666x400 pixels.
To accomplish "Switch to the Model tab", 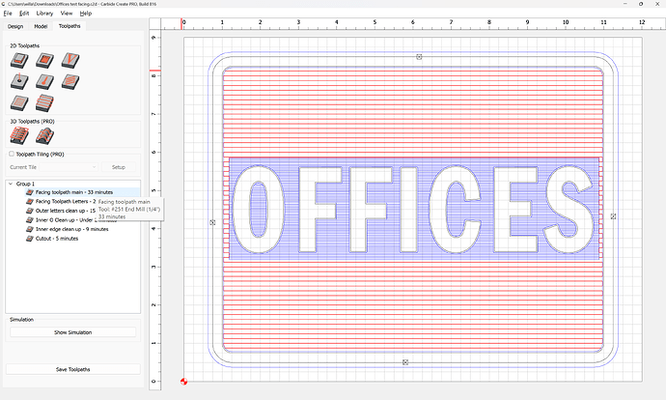I will click(41, 26).
